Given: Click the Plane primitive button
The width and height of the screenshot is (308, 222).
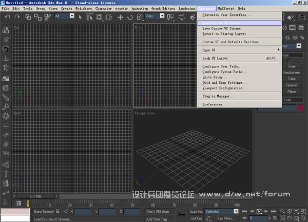Looking at the screenshot, I should [292, 91].
